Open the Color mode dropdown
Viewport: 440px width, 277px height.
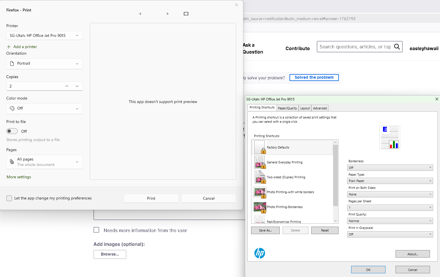[x=44, y=108]
